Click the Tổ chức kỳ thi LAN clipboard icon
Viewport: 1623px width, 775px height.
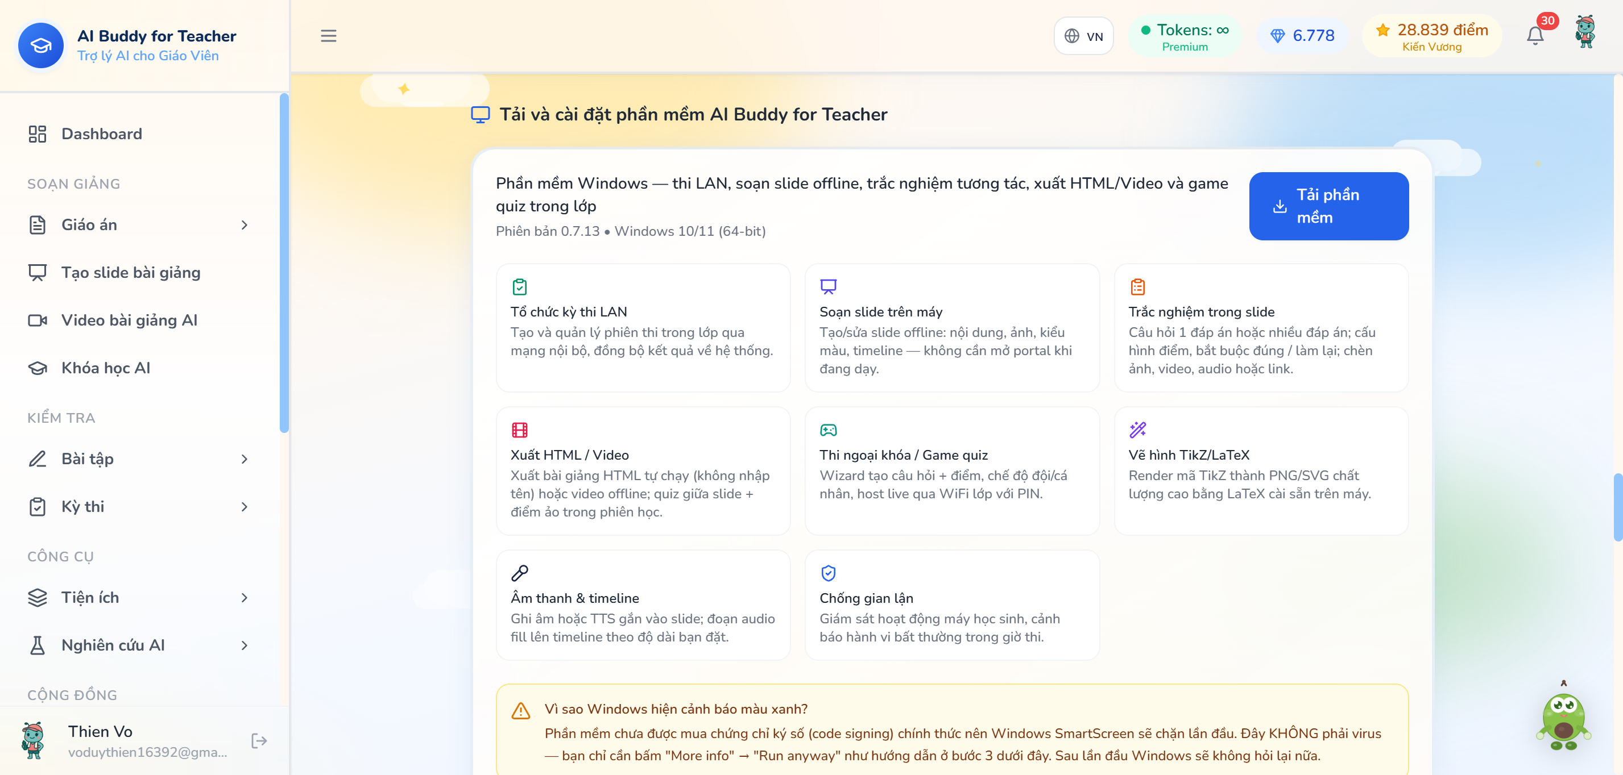[519, 287]
